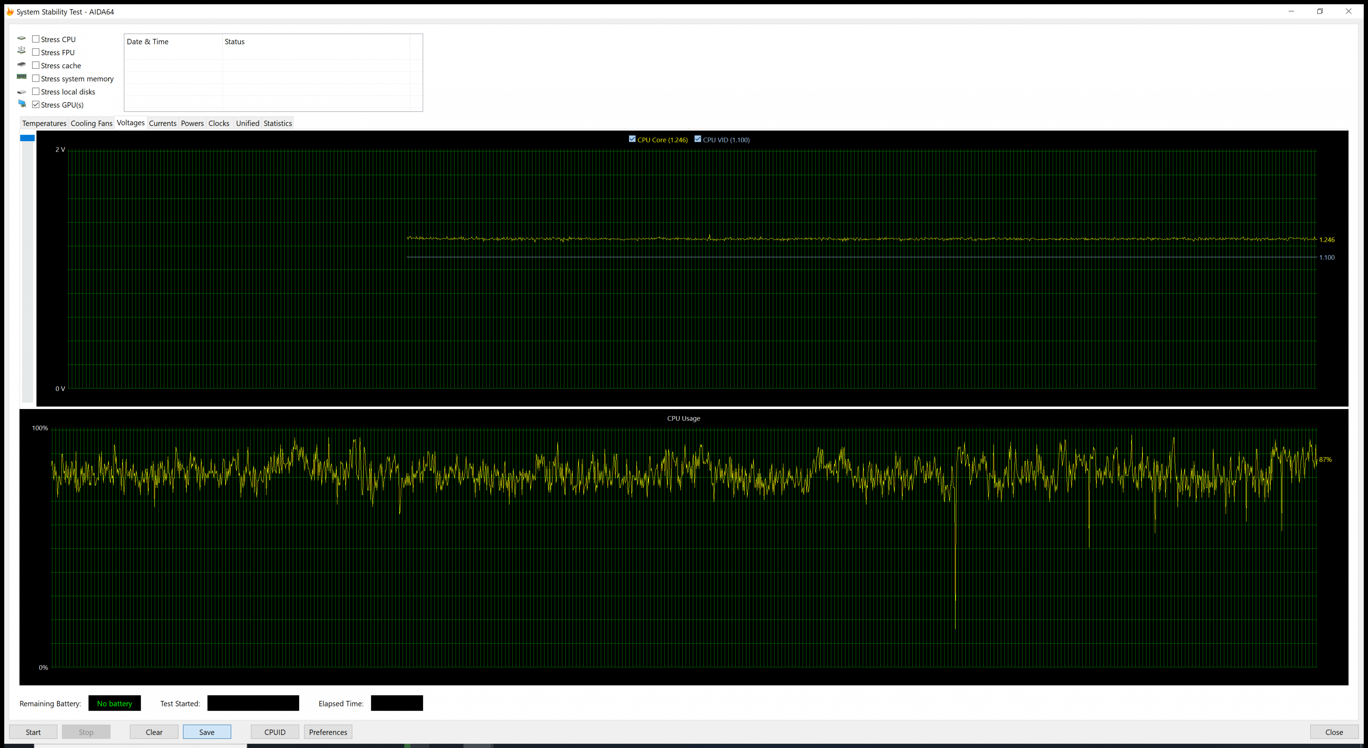
Task: Open the Cooling Fans tab
Action: [x=91, y=123]
